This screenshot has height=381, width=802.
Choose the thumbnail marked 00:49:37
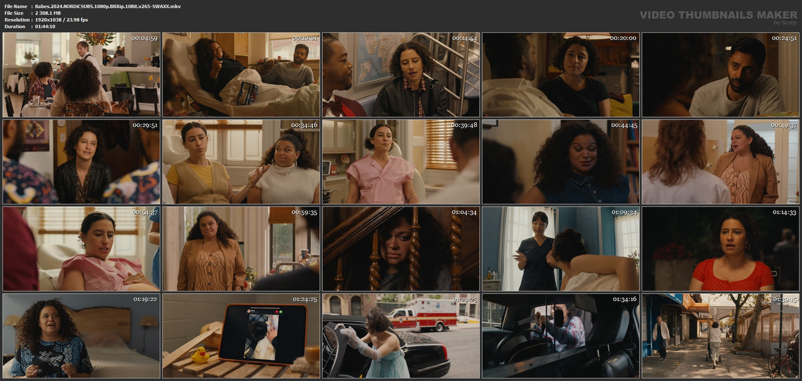pyautogui.click(x=721, y=162)
